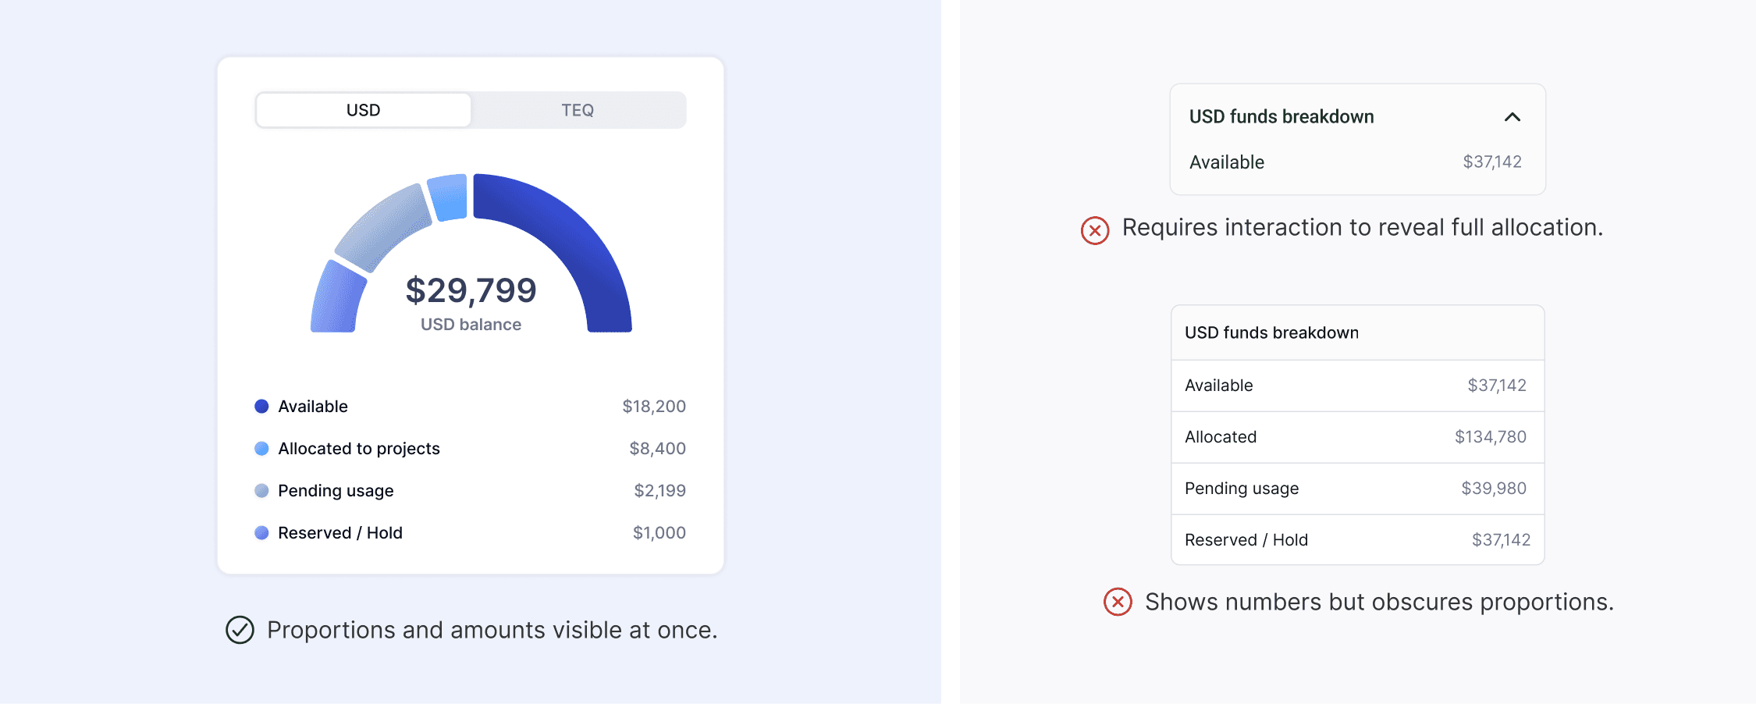The height and width of the screenshot is (704, 1756).
Task: Click the red X icon beside Requires interaction
Action: point(1095,230)
